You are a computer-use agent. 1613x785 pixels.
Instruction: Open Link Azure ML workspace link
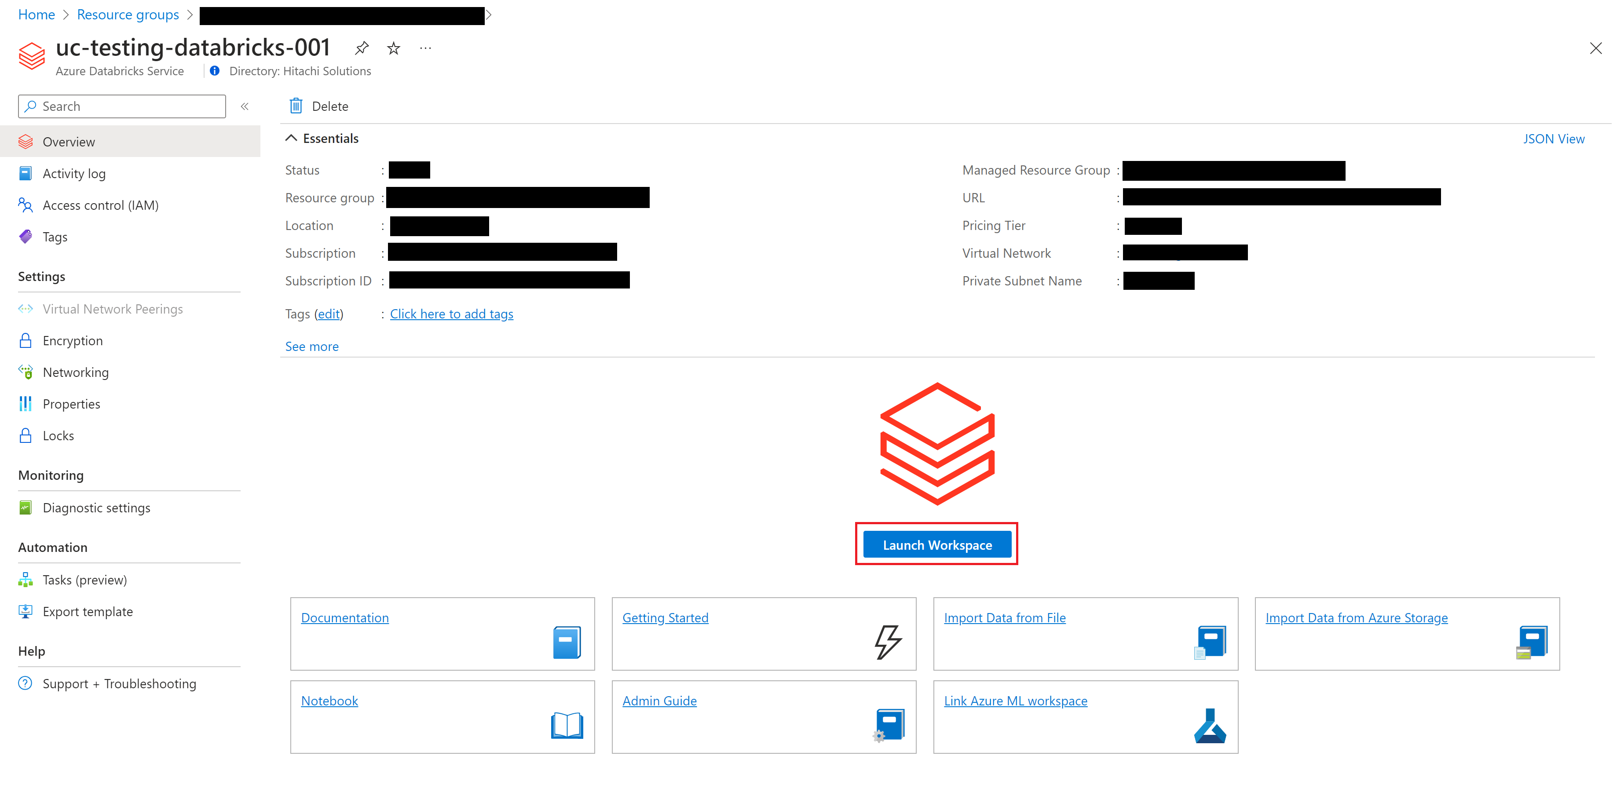[1016, 701]
